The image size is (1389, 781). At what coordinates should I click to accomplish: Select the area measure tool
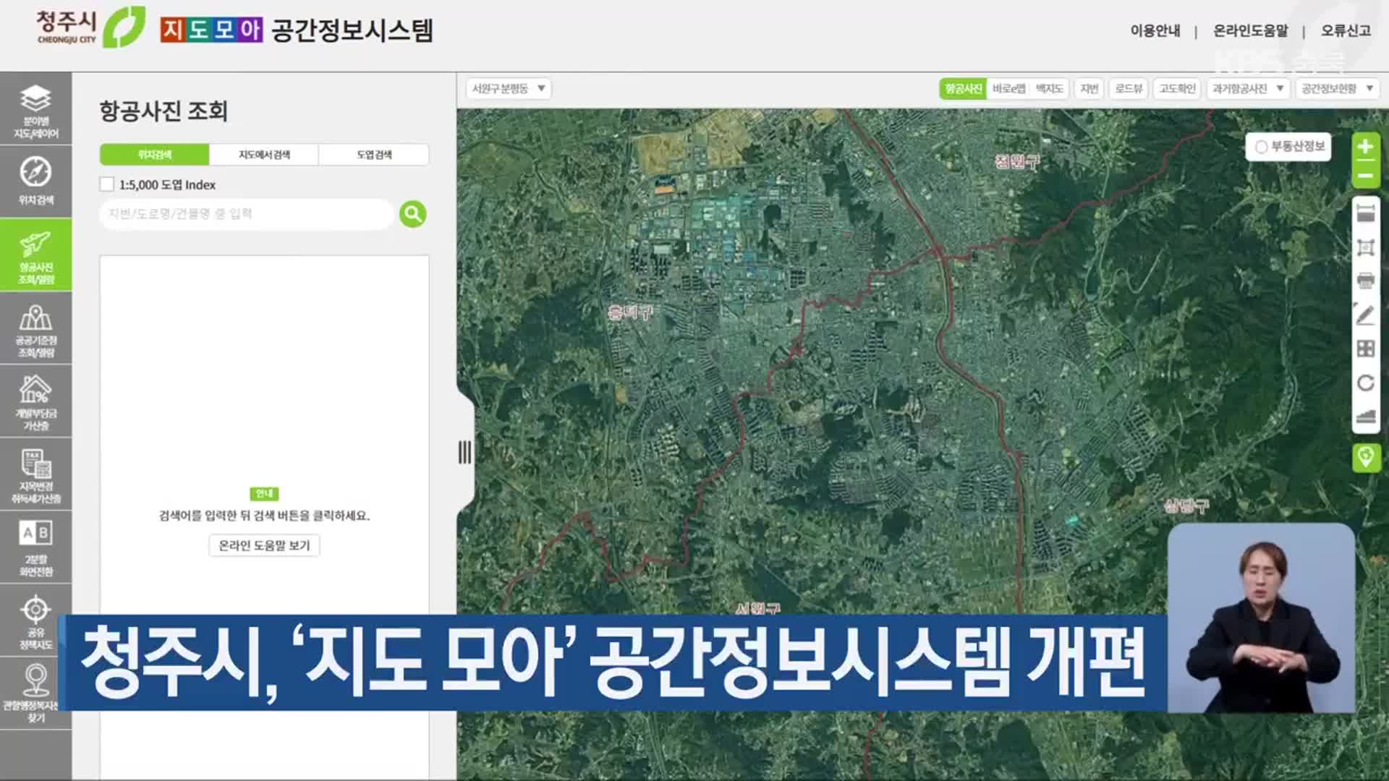tap(1365, 248)
